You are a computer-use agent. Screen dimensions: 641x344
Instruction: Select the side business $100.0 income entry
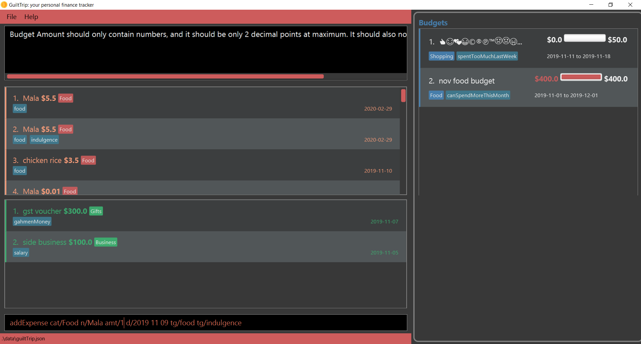(x=206, y=247)
